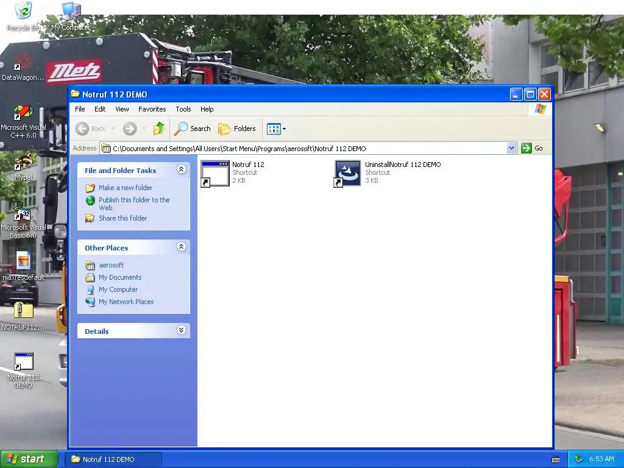
Task: Open Search in the toolbar
Action: coord(193,129)
